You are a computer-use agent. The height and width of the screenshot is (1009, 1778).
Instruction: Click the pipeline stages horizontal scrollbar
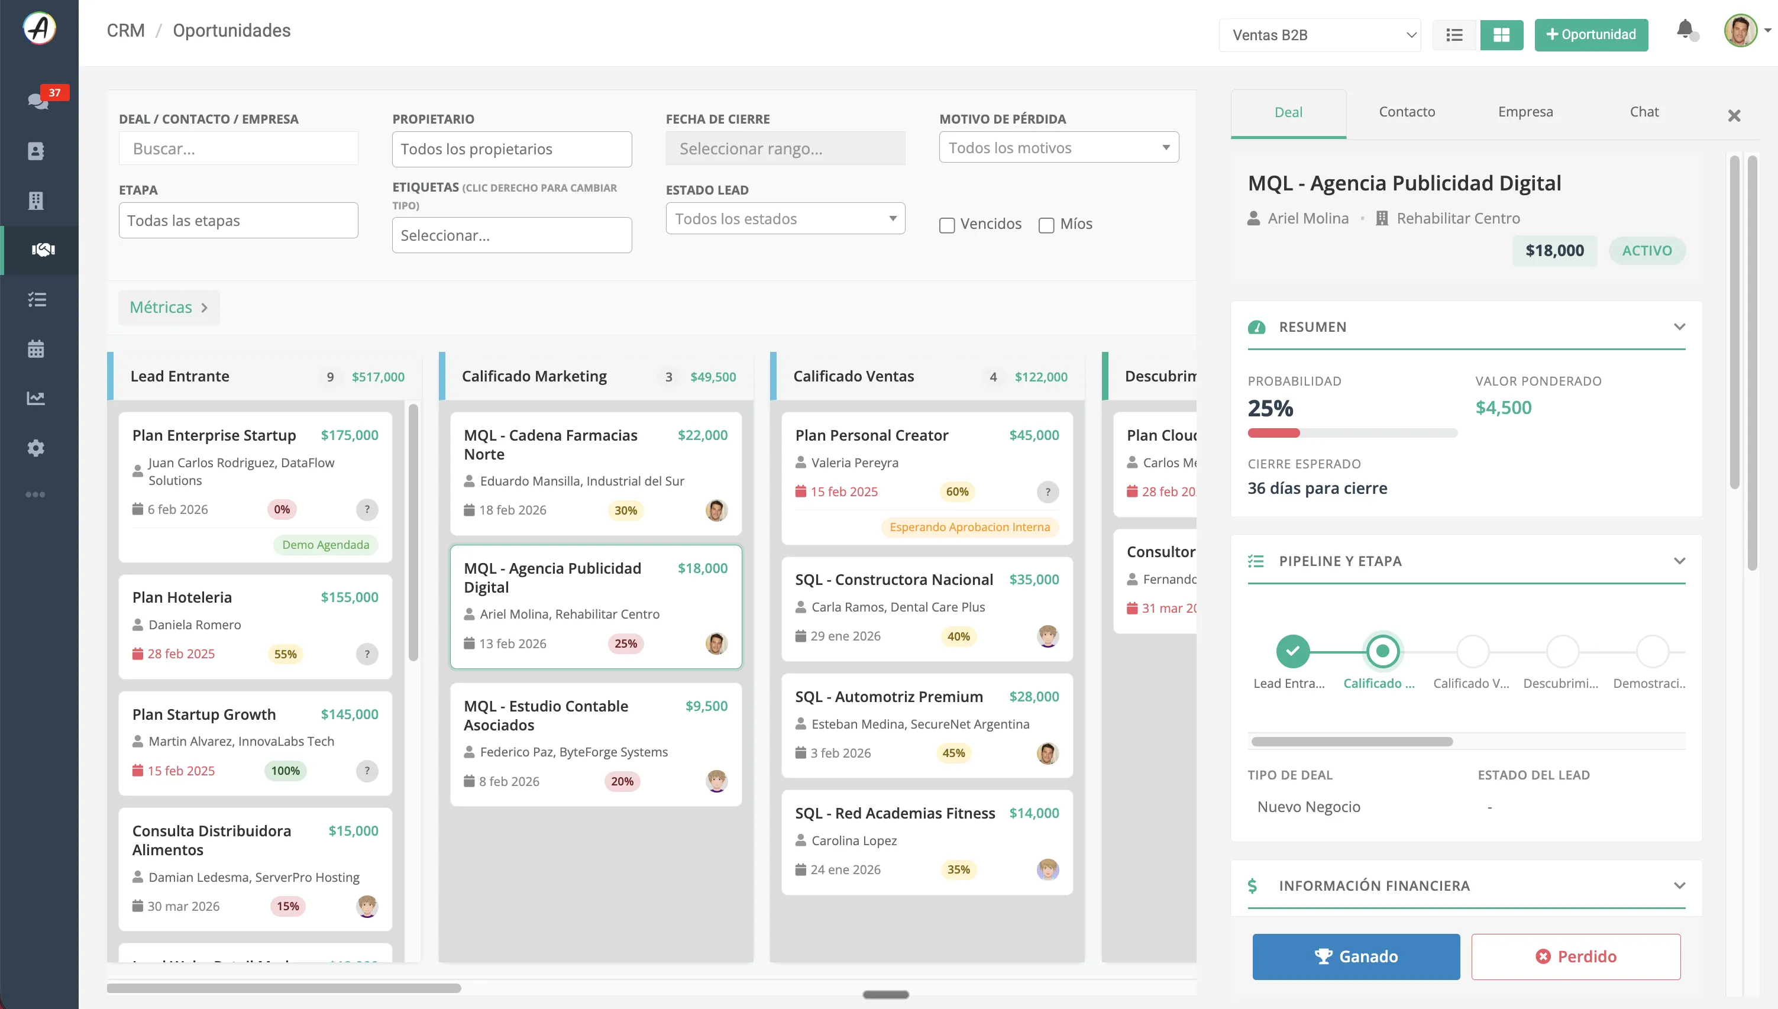1352,742
